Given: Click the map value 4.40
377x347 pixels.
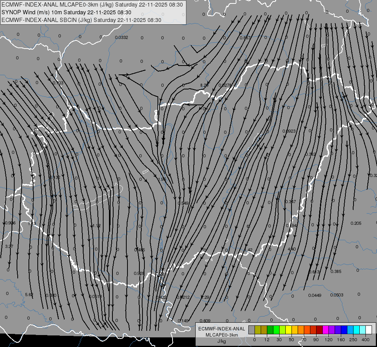Looking at the screenshot, I should click(292, 249).
